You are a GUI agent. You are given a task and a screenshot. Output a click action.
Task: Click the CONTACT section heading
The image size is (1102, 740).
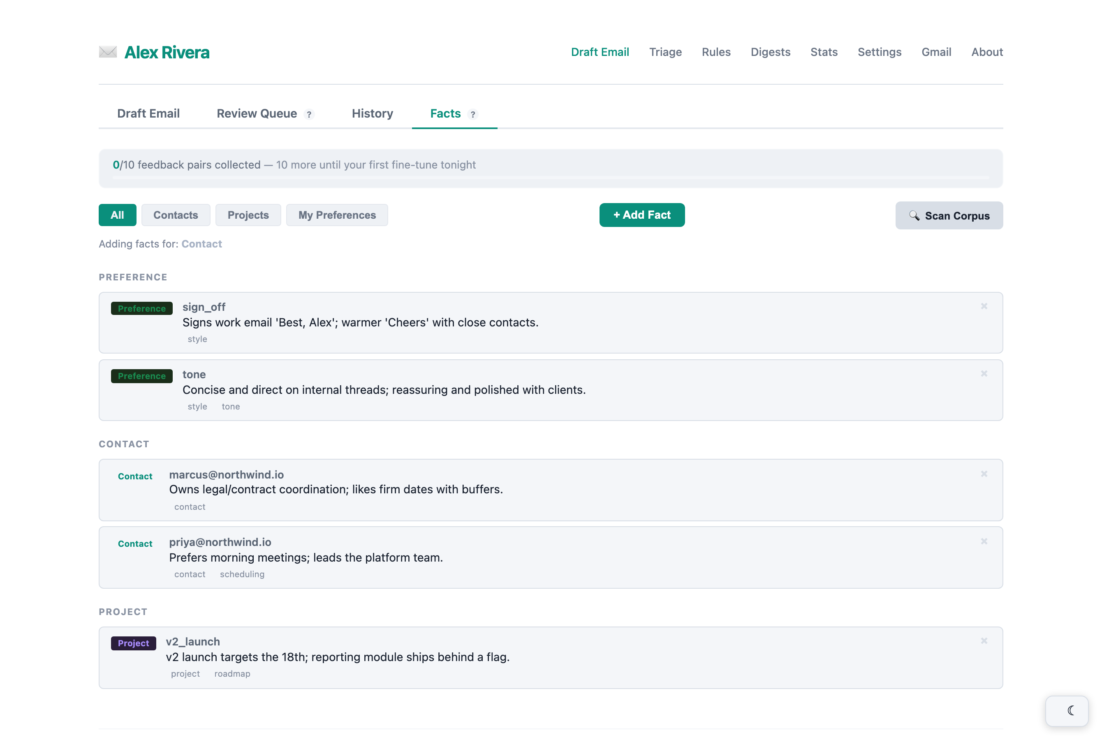click(x=124, y=444)
